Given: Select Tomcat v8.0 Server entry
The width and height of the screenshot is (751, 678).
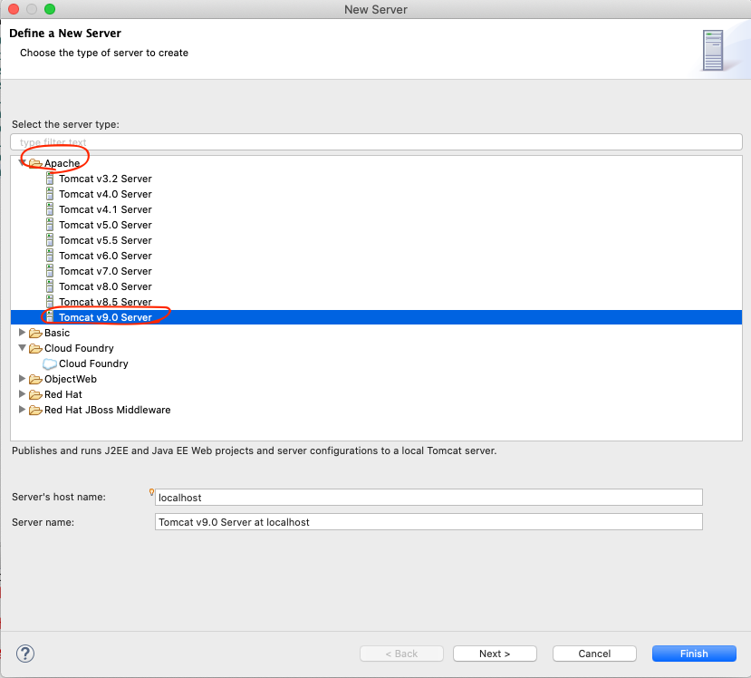Looking at the screenshot, I should pos(105,286).
